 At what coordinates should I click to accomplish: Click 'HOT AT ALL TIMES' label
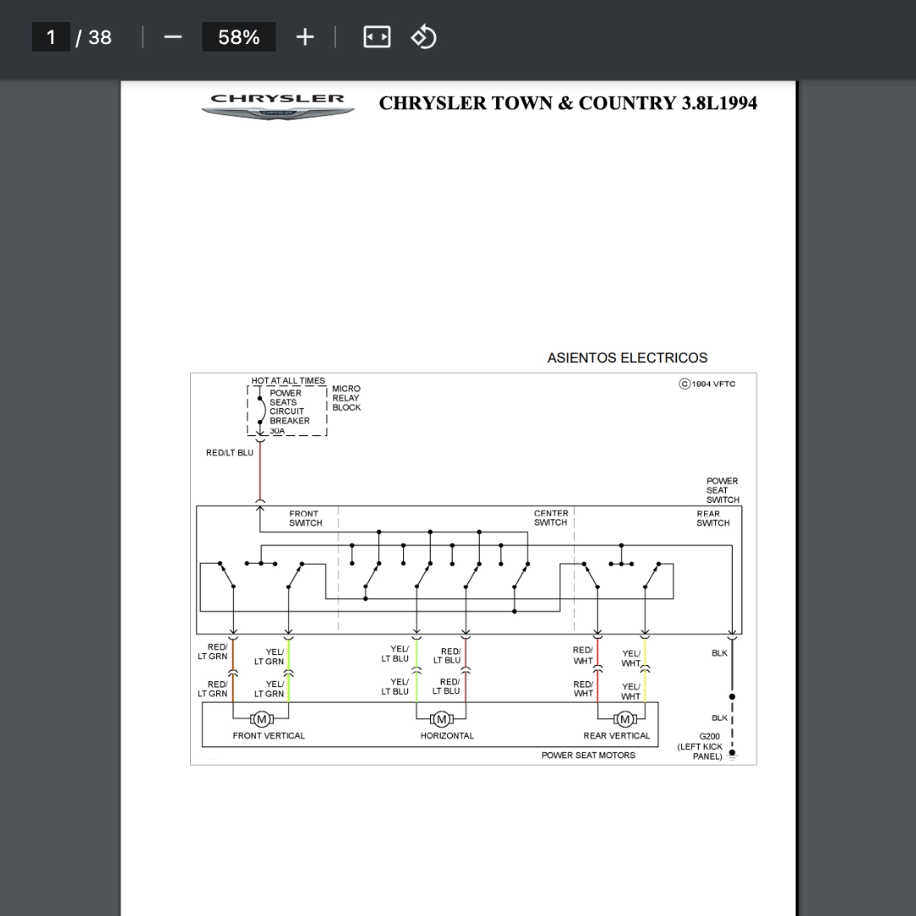pos(288,380)
